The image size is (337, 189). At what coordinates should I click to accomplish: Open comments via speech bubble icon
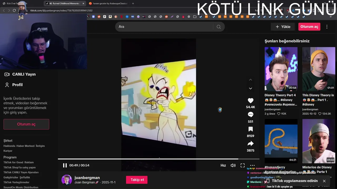pyautogui.click(x=251, y=114)
